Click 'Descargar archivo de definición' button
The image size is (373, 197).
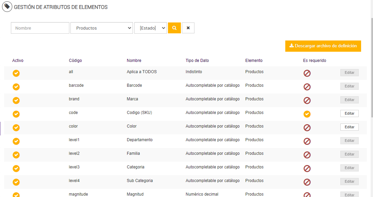pyautogui.click(x=323, y=46)
